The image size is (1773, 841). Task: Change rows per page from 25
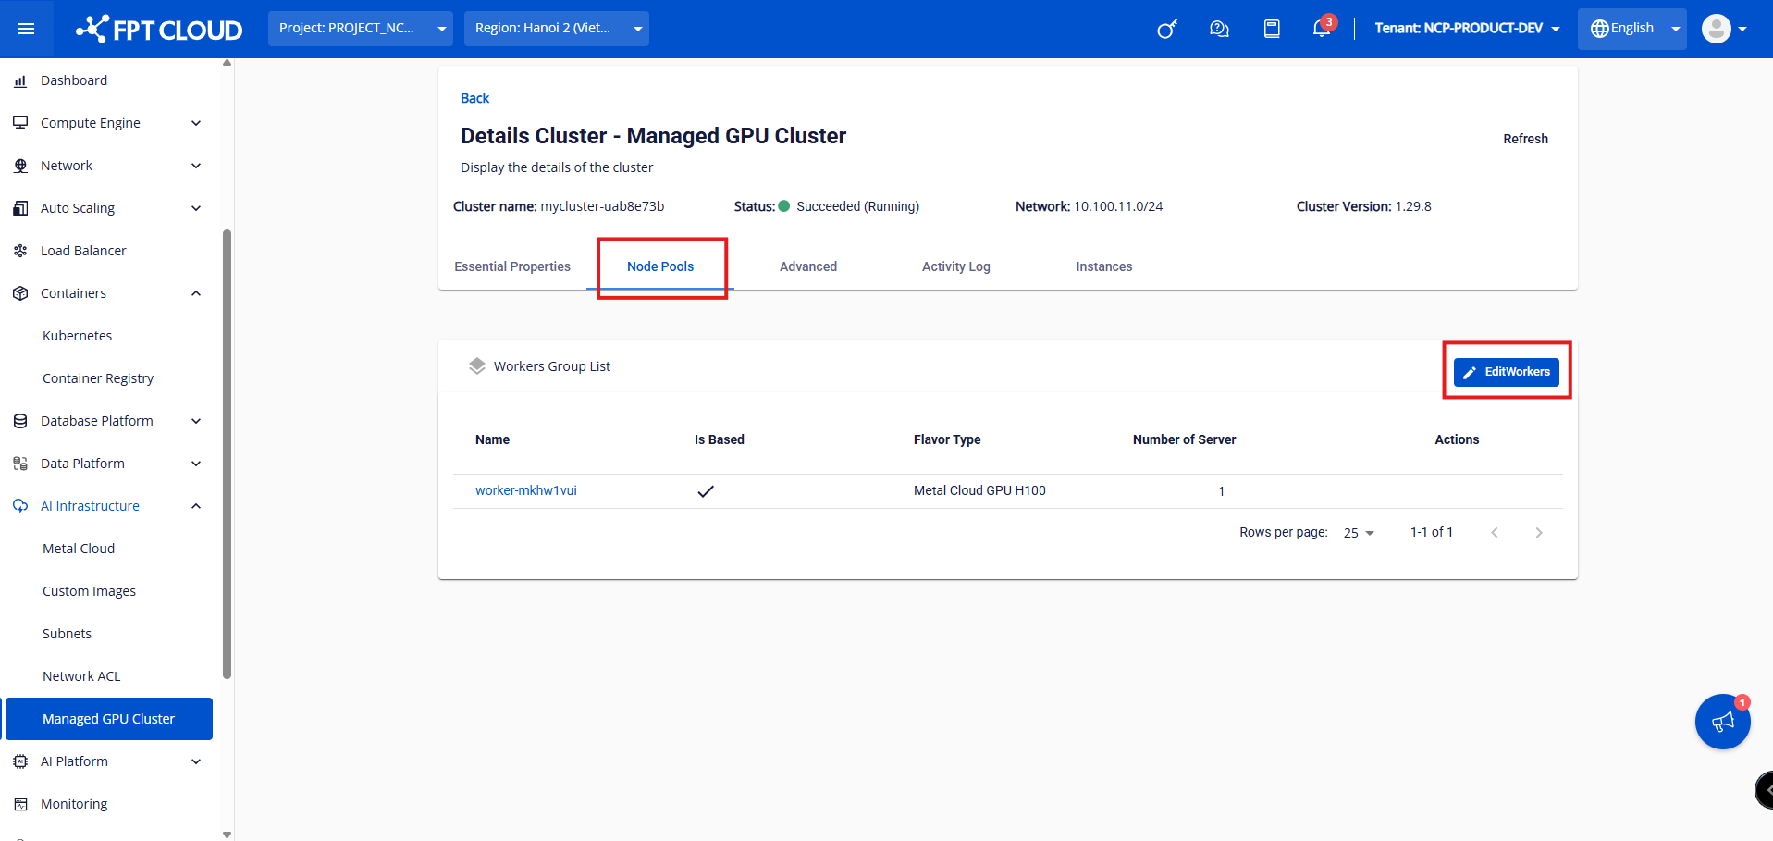[x=1359, y=533]
